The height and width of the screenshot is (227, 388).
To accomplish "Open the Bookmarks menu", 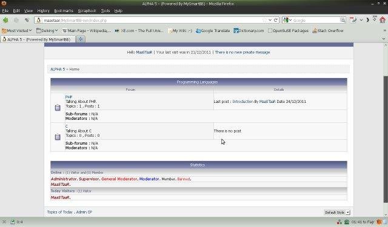I will (64, 11).
